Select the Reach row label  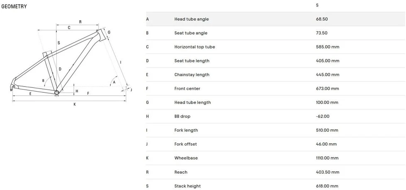click(181, 172)
